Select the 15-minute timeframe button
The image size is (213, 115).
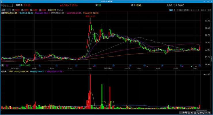click(202, 10)
